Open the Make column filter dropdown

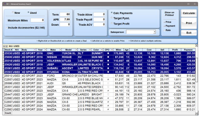click(60, 50)
